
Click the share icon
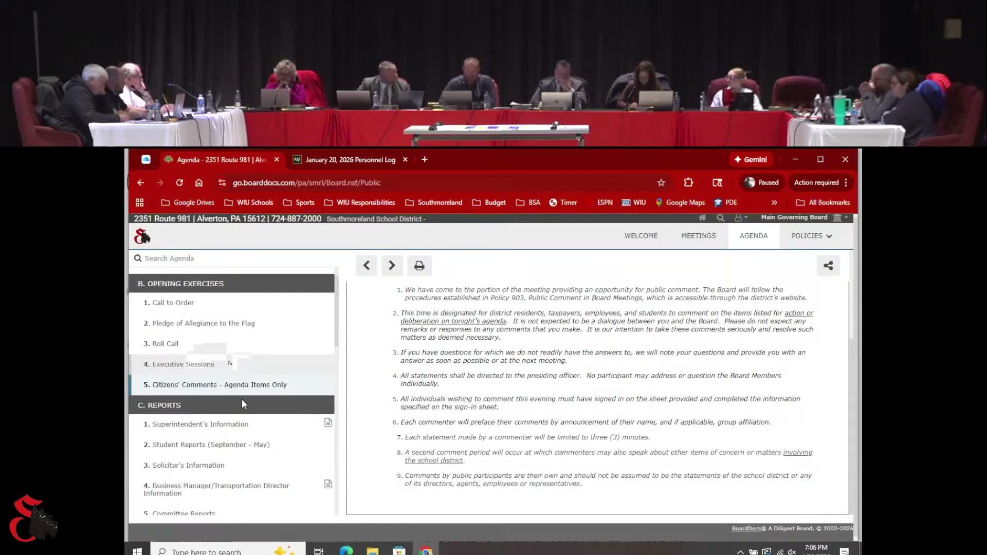(828, 266)
